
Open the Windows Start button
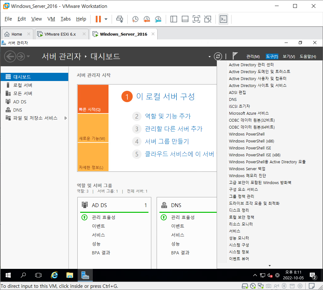(8, 275)
